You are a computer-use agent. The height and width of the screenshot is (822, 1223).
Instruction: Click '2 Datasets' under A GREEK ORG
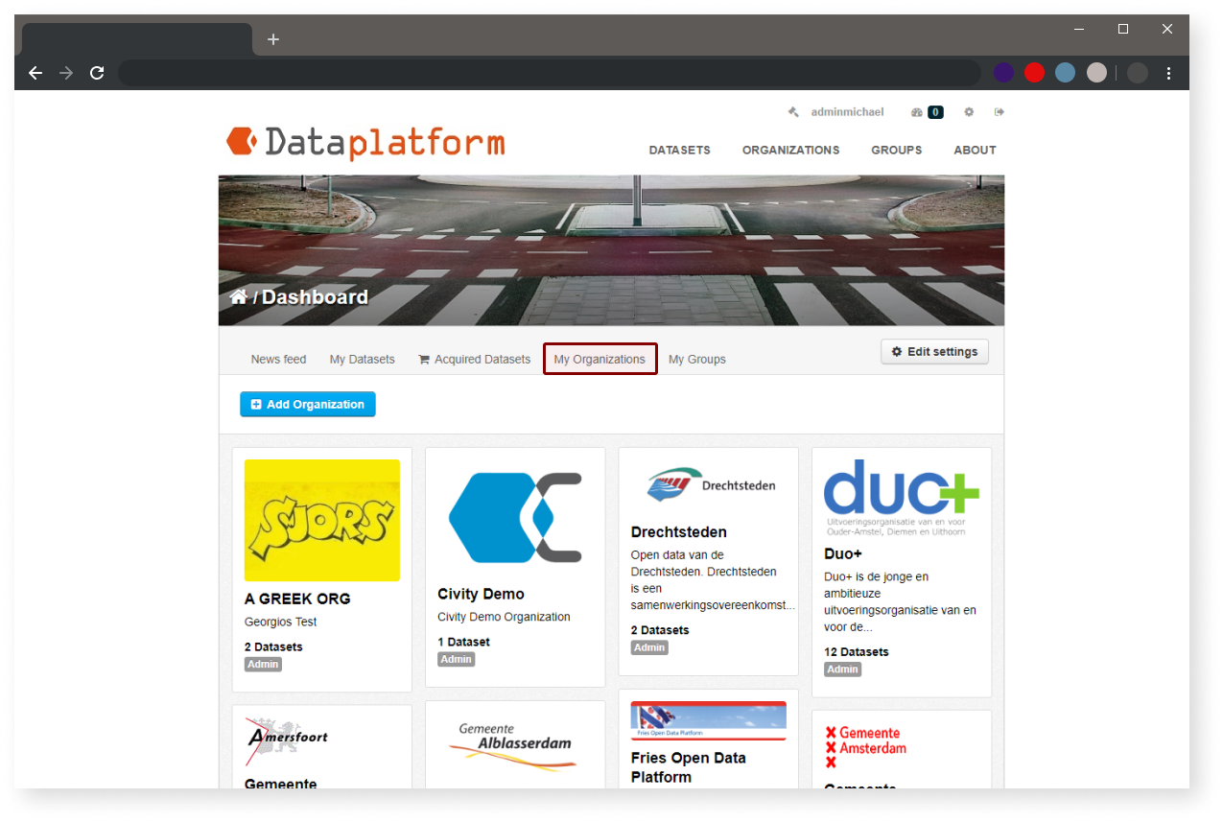click(273, 647)
